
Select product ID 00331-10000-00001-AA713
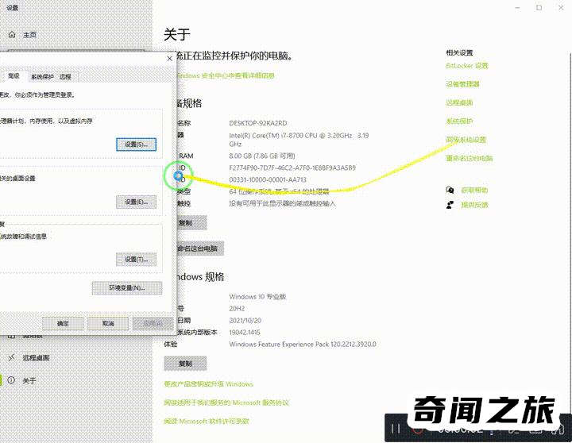click(268, 179)
